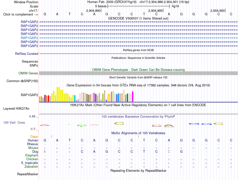Open Publications: Sequences in Scientific Articles title
Image resolution: width=238 pixels, height=180 pixels.
point(138,58)
